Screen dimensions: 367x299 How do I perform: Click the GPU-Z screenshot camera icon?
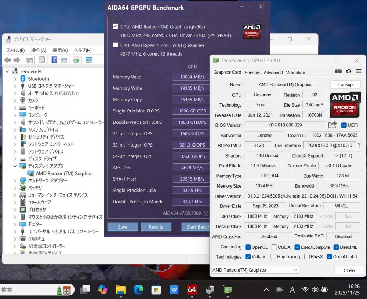(x=338, y=71)
